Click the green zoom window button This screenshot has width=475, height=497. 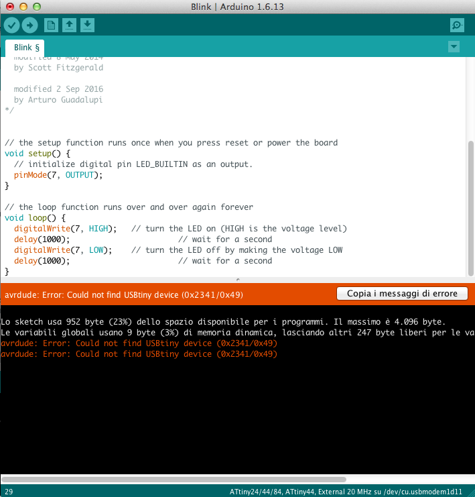[x=37, y=7]
